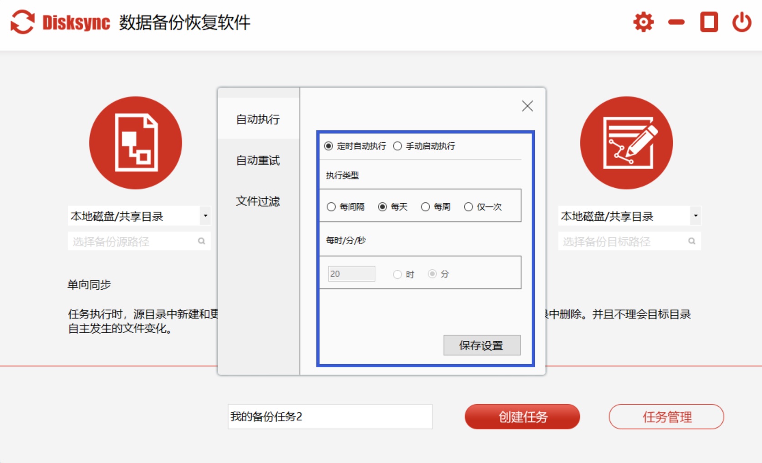Switch to 自动重试 tab
This screenshot has height=463, width=762.
pyautogui.click(x=258, y=160)
